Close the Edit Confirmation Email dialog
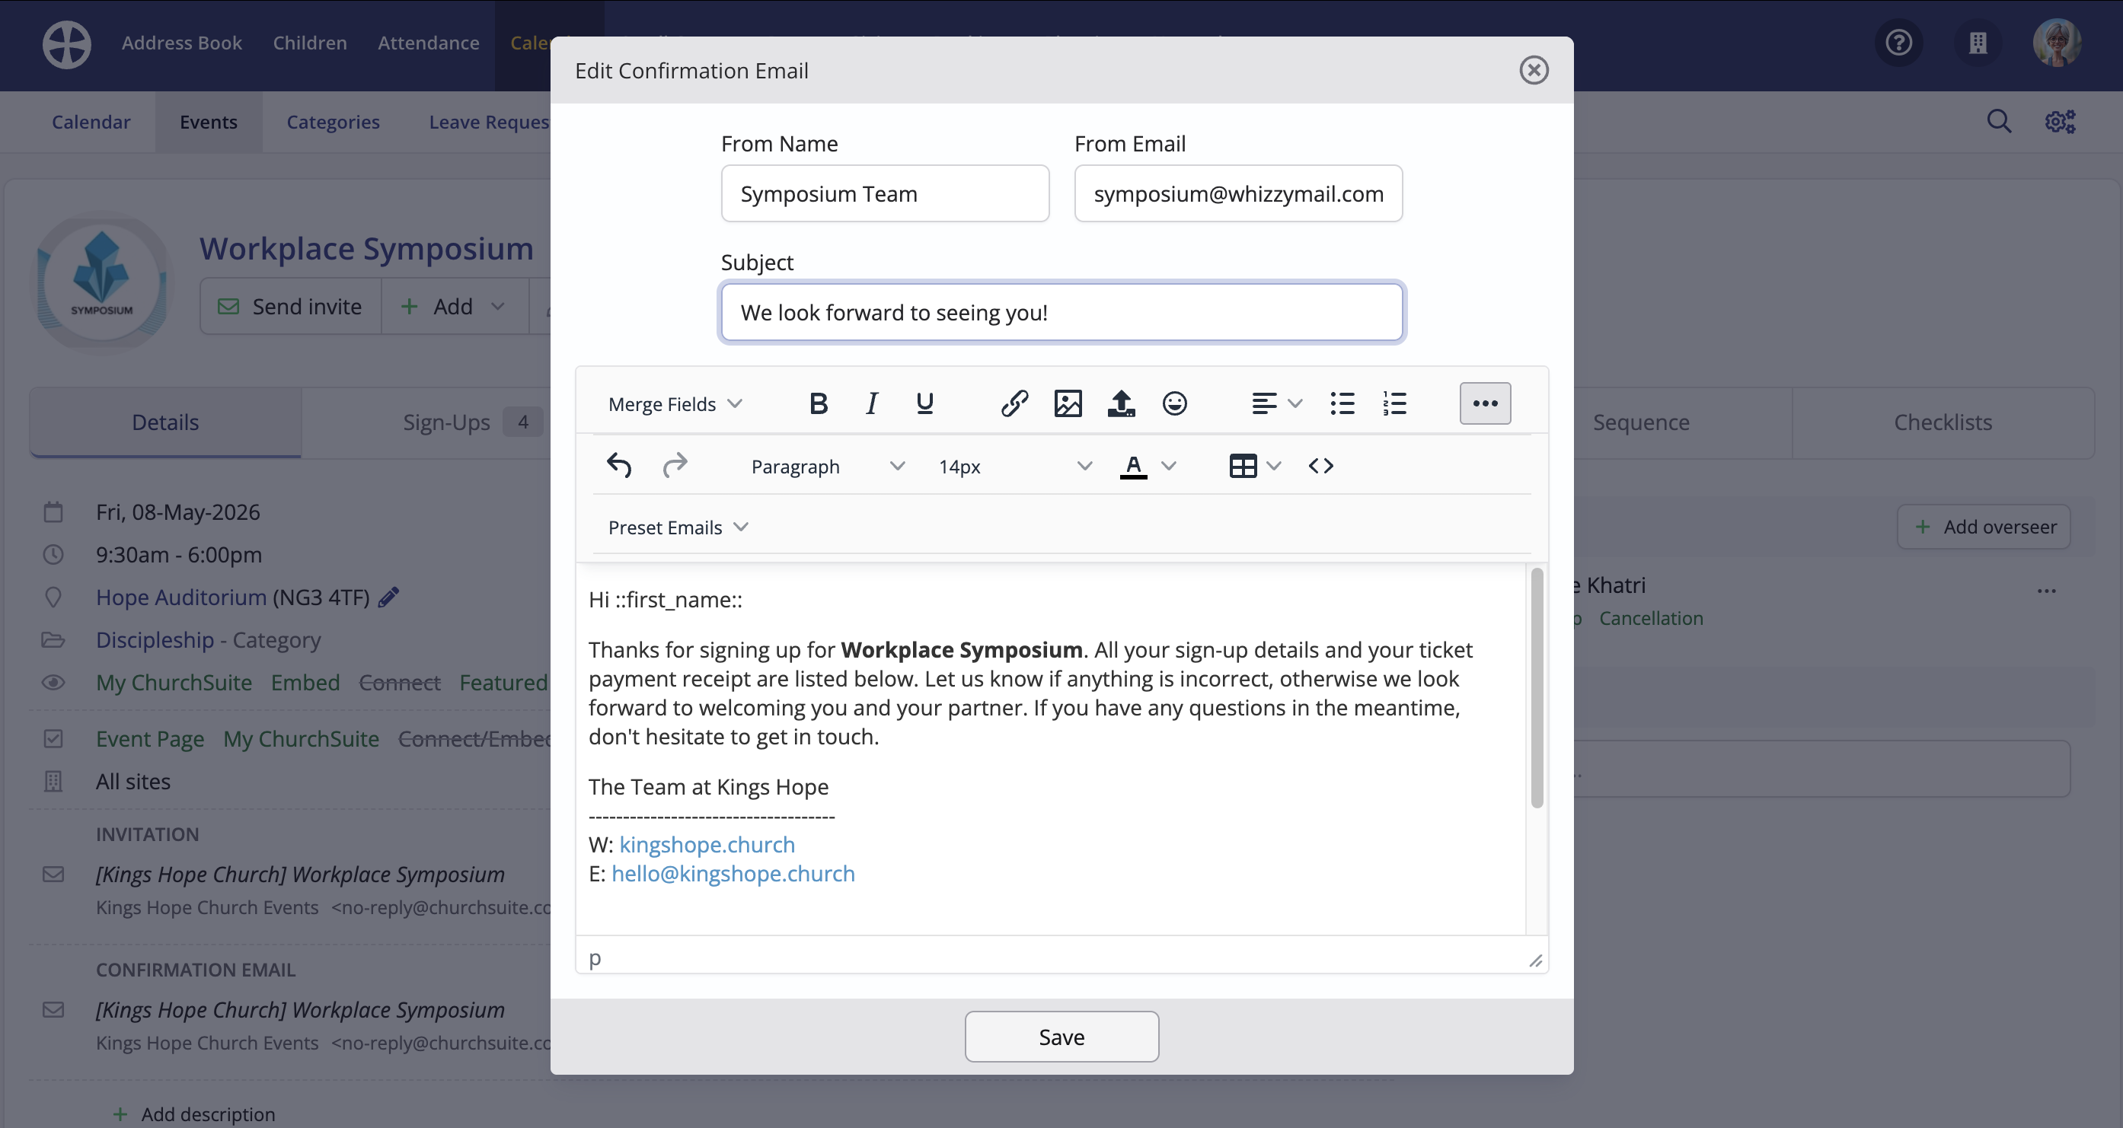Viewport: 2123px width, 1128px height. (x=1534, y=71)
